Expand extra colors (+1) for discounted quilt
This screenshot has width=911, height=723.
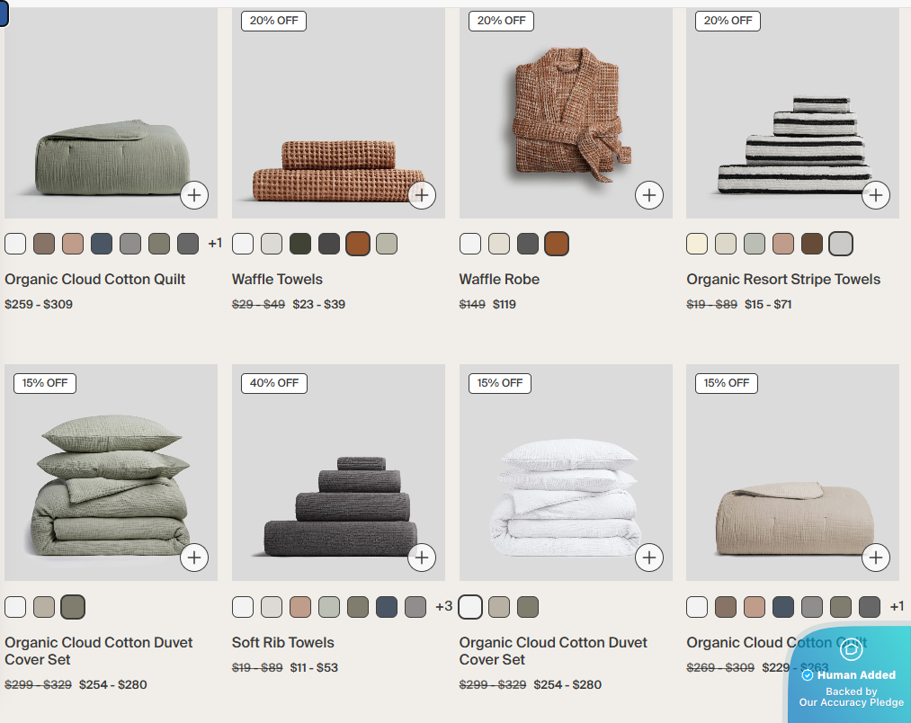897,606
